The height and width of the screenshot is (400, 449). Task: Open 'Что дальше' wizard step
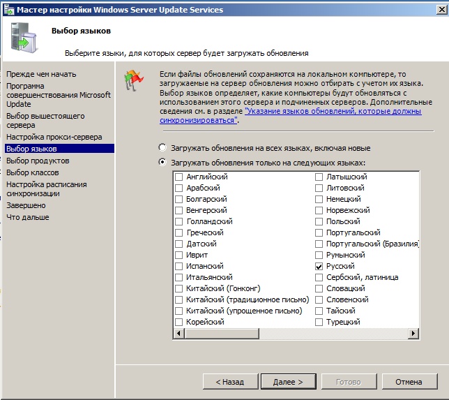[x=28, y=217]
